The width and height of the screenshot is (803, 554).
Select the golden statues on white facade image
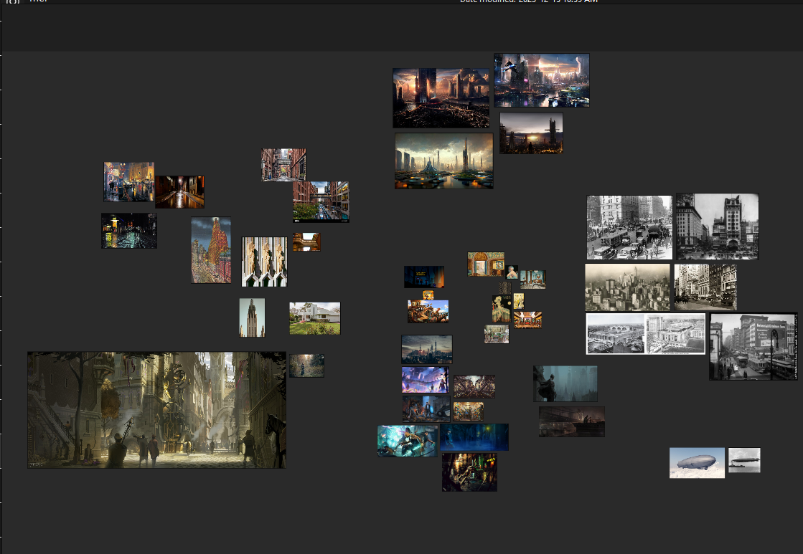264,262
